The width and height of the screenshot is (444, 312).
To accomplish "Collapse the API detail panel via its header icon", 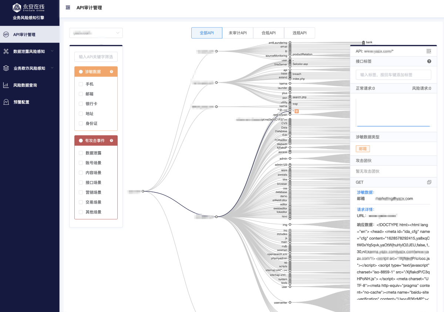I will tap(429, 51).
